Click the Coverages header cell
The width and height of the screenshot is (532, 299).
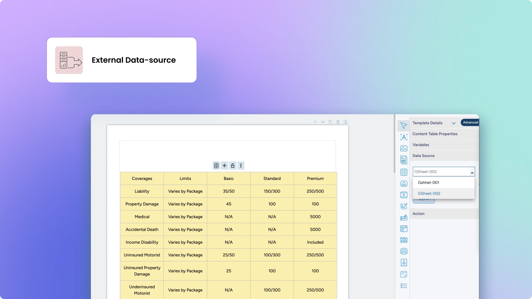142,179
